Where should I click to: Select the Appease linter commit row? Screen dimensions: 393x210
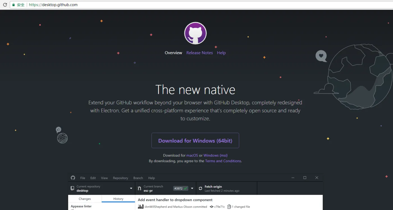102,207
